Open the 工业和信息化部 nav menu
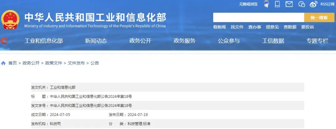This screenshot has height=129, width=336. pos(44,41)
